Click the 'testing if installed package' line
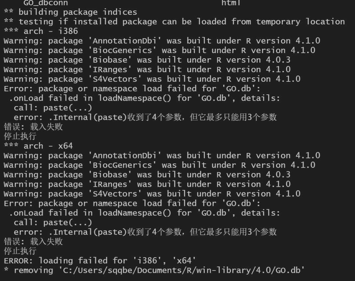355x281 pixels. tap(174, 22)
